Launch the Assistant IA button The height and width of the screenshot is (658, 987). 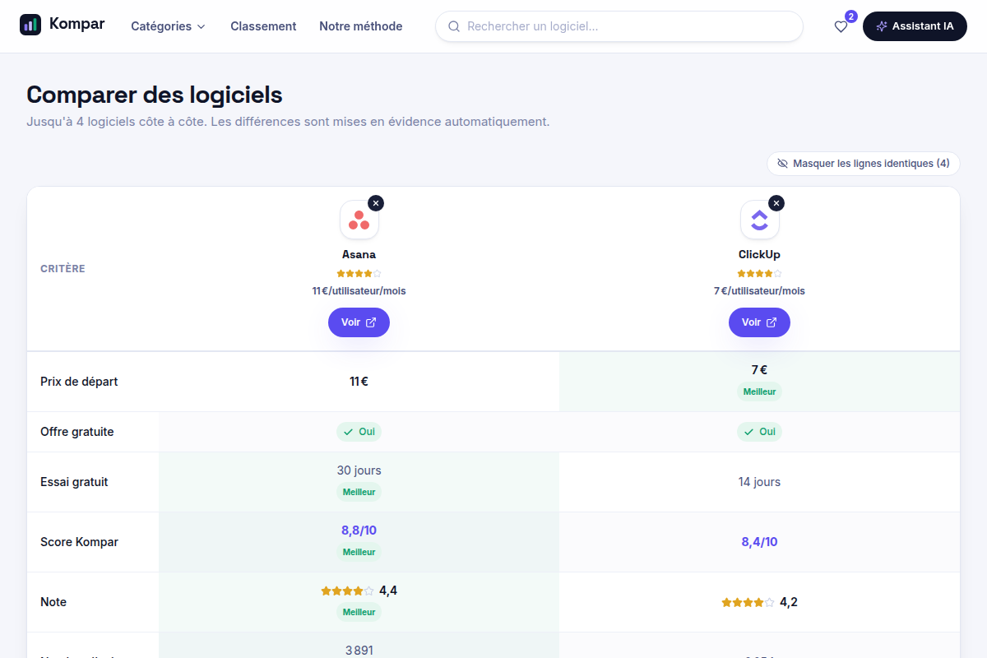pyautogui.click(x=915, y=26)
